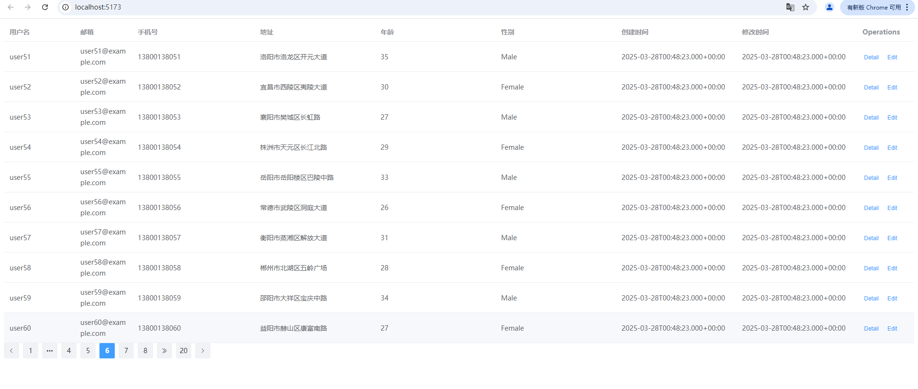This screenshot has height=389, width=918.
Task: Click the 地址 column header
Action: click(x=267, y=32)
